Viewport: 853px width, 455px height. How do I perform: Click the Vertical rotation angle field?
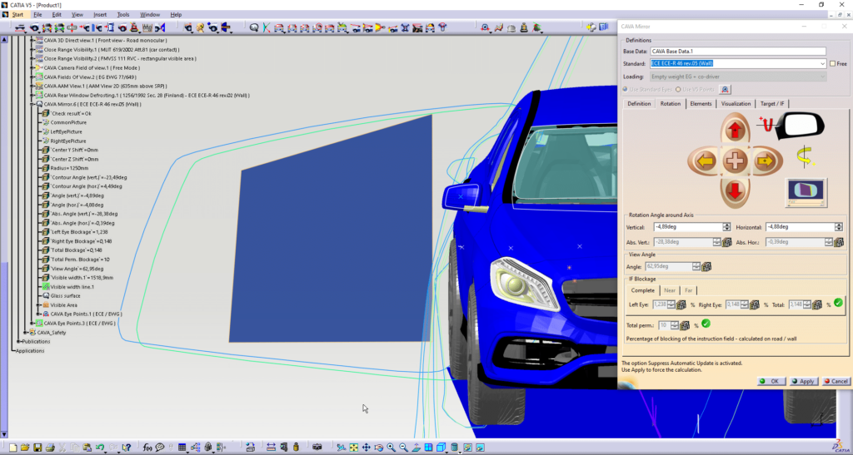(x=688, y=227)
